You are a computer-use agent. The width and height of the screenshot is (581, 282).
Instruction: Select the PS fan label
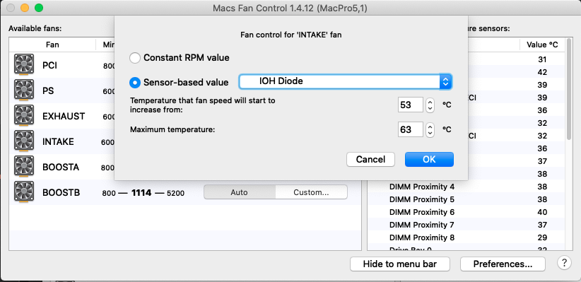[x=48, y=90]
